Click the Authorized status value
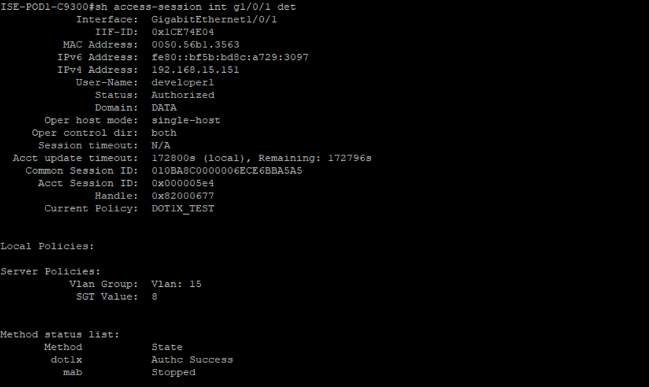Viewport: 649px width, 387px height. click(183, 96)
